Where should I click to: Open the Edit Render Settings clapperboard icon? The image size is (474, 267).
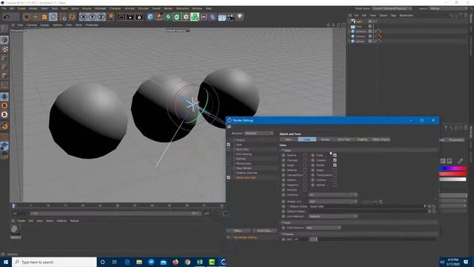click(139, 17)
